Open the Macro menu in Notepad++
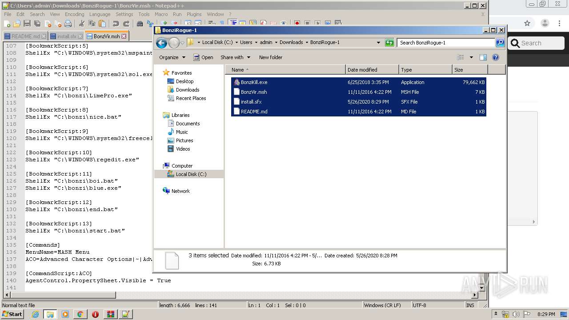The width and height of the screenshot is (569, 320). (161, 14)
